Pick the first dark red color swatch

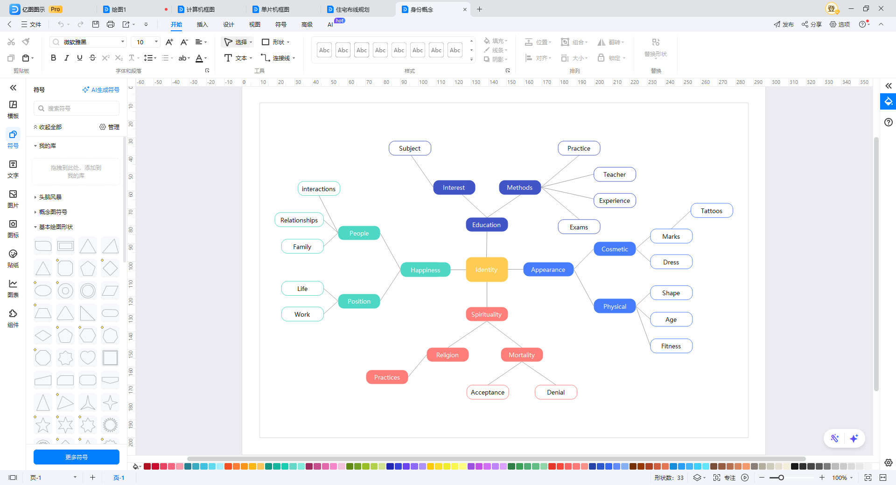click(x=147, y=466)
